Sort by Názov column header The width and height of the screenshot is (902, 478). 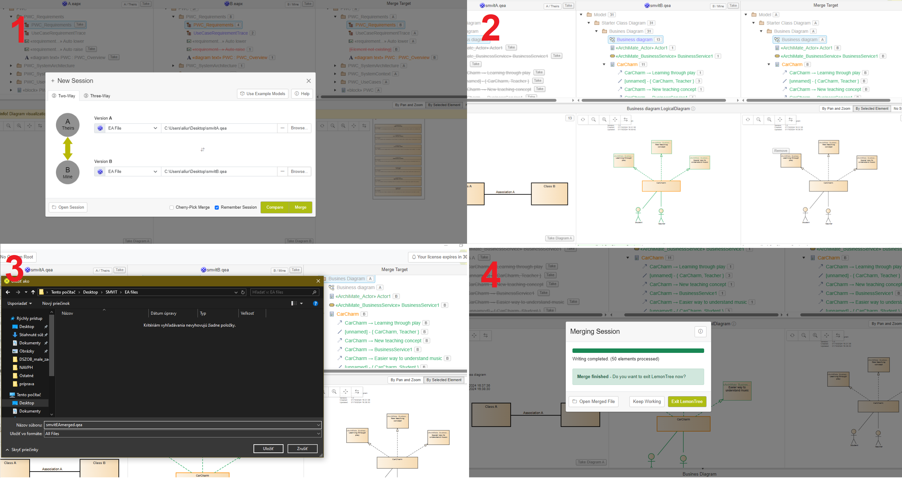(x=67, y=314)
